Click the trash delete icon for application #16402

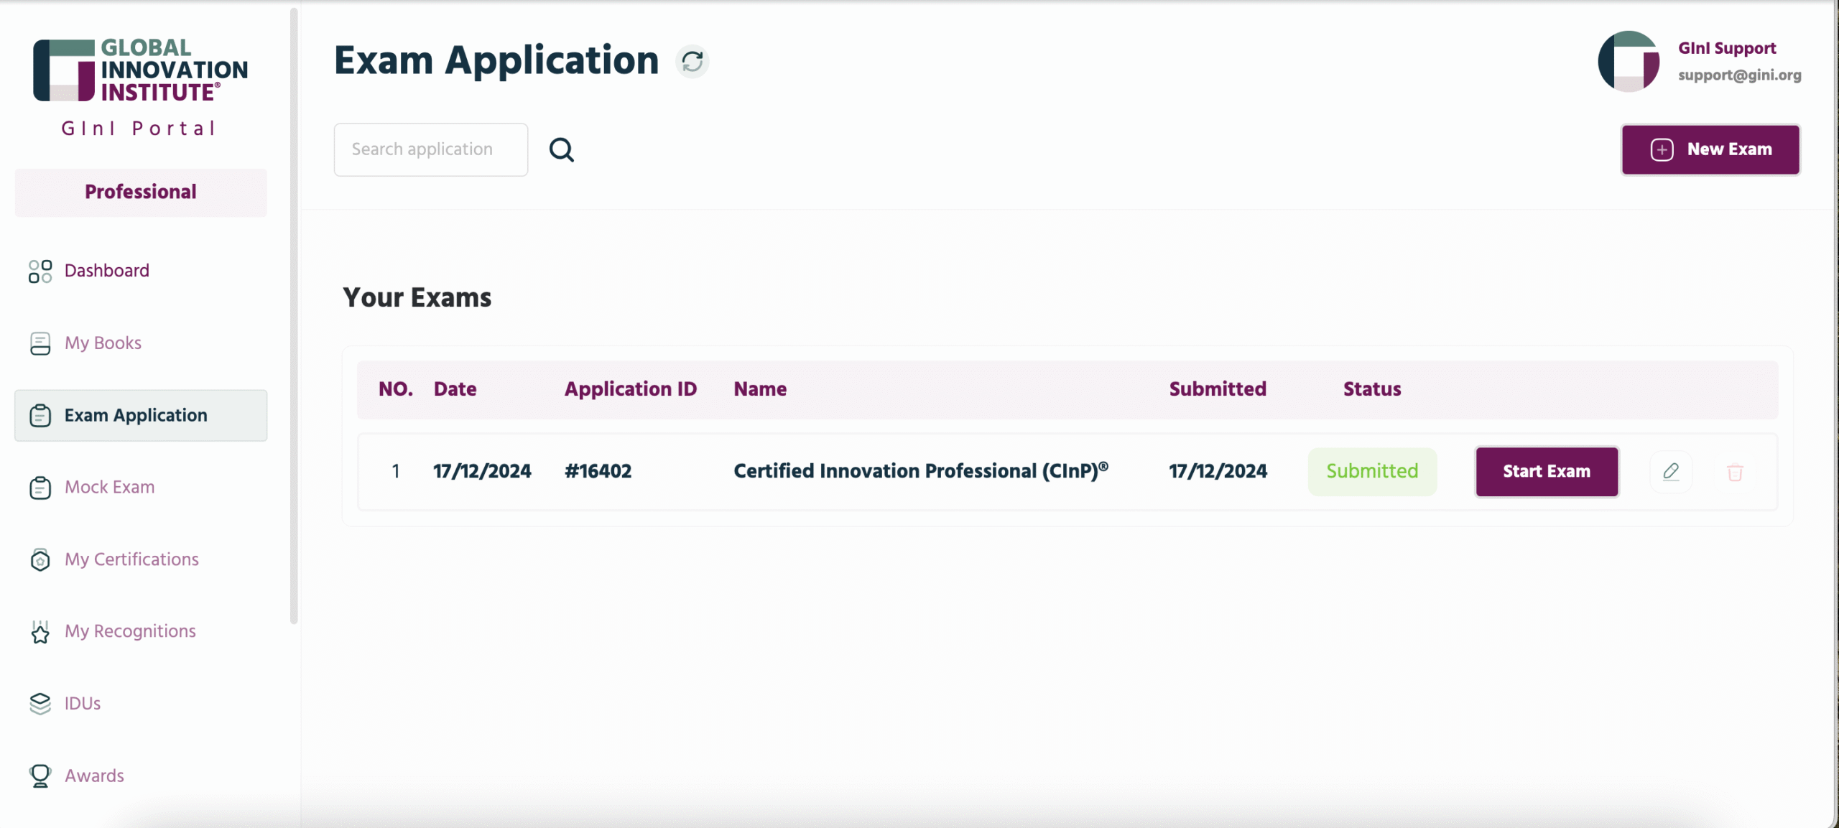tap(1735, 473)
